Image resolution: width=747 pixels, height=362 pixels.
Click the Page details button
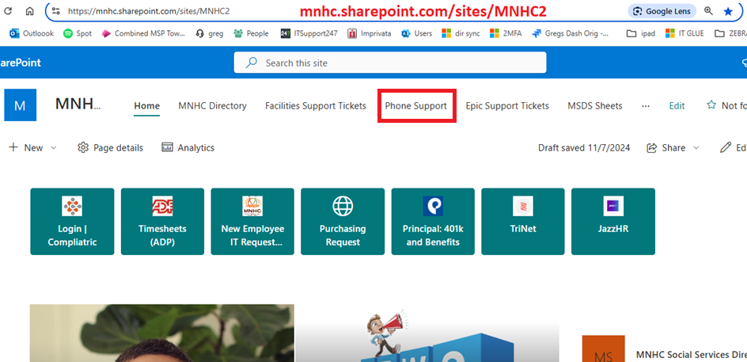(x=111, y=147)
